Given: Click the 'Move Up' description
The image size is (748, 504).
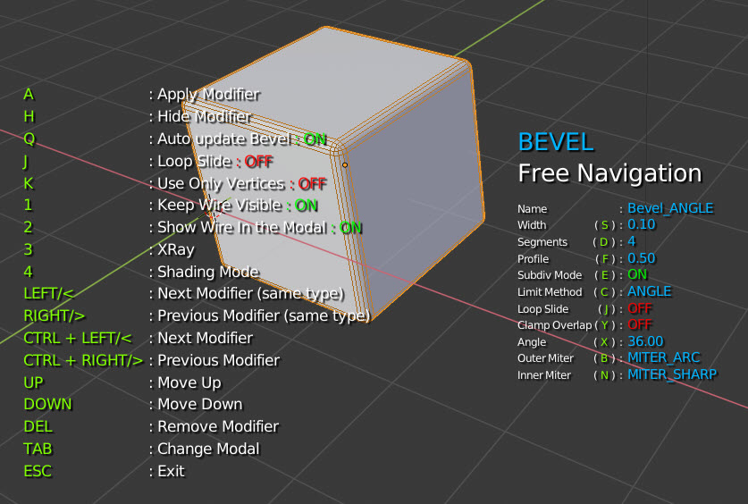Looking at the screenshot, I should click(x=189, y=382).
